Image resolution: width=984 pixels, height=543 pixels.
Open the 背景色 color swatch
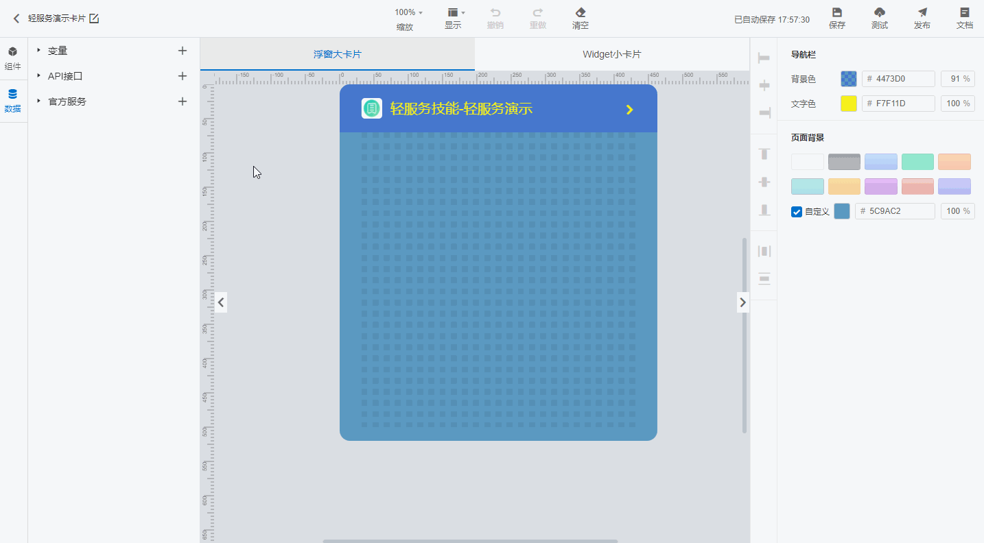tap(849, 79)
